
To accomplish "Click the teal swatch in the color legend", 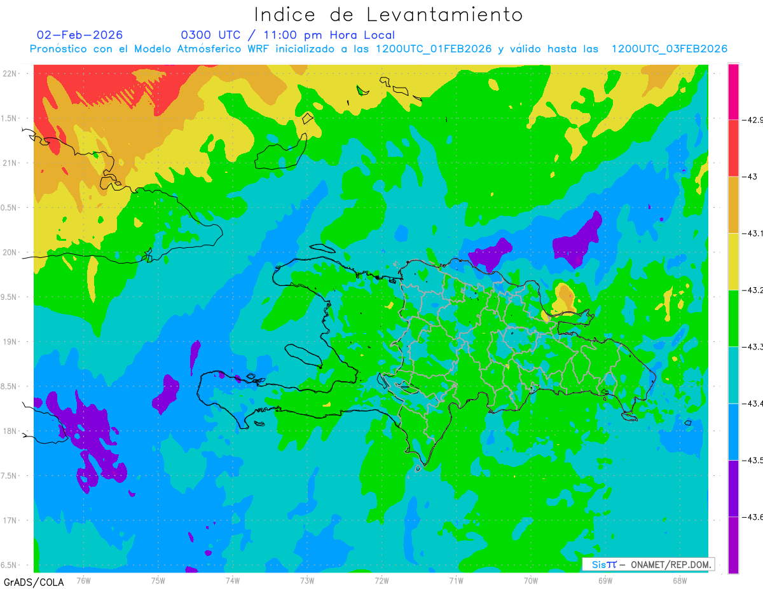I will (x=733, y=375).
